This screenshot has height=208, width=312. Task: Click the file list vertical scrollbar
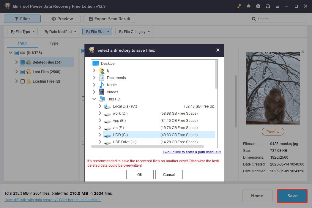(236, 101)
